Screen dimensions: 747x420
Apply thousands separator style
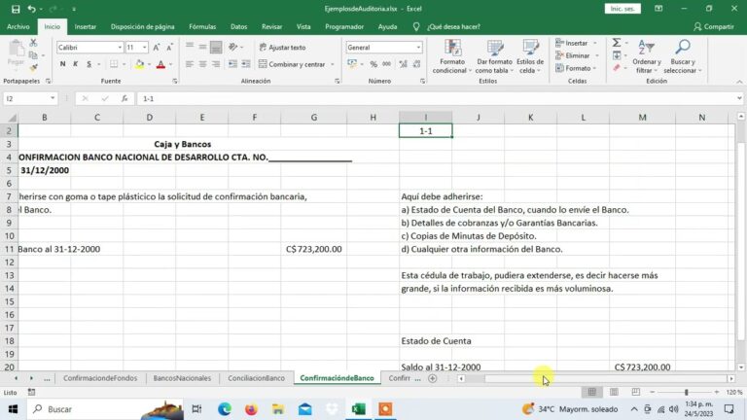click(386, 64)
